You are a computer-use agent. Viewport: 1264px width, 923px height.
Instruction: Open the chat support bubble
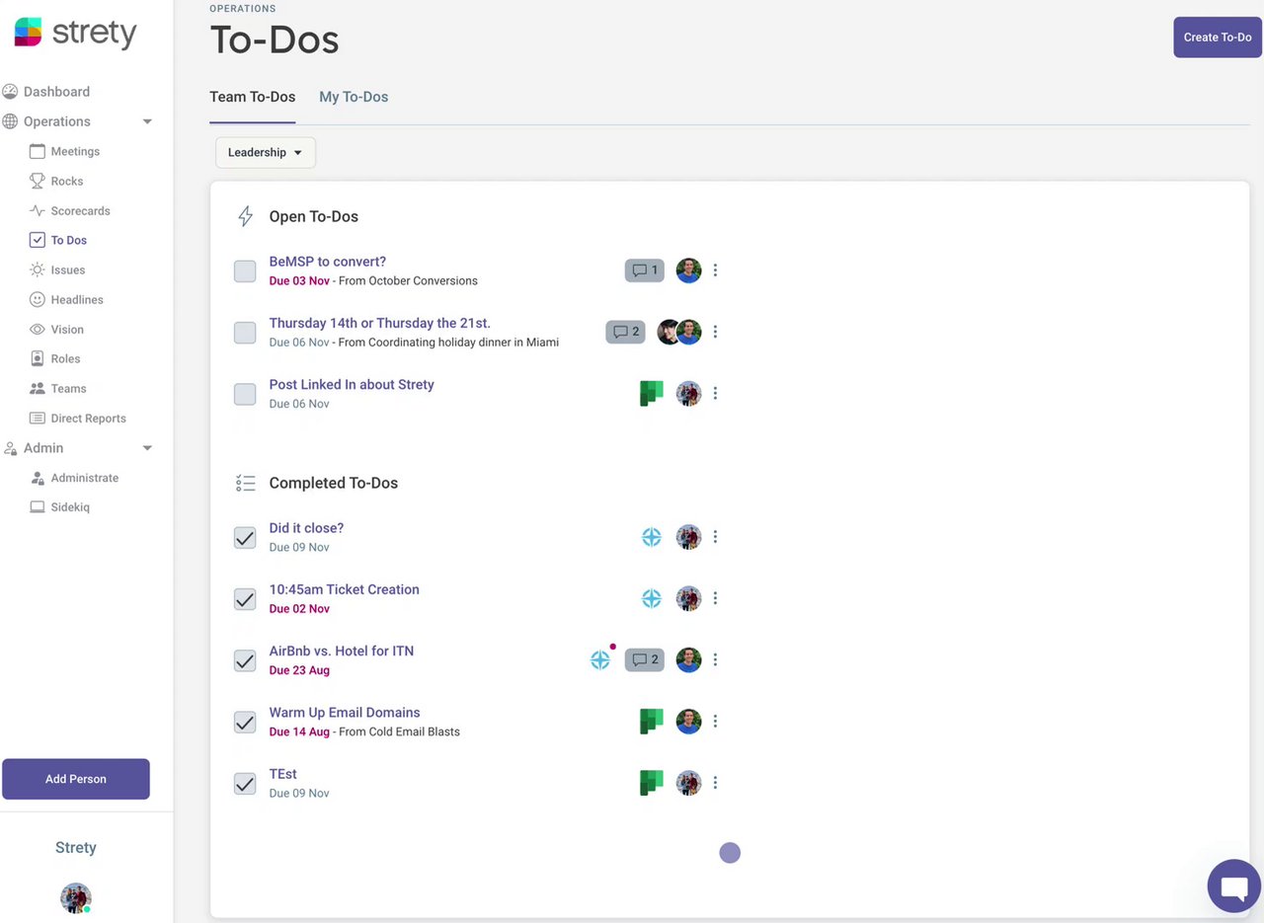point(1233,886)
